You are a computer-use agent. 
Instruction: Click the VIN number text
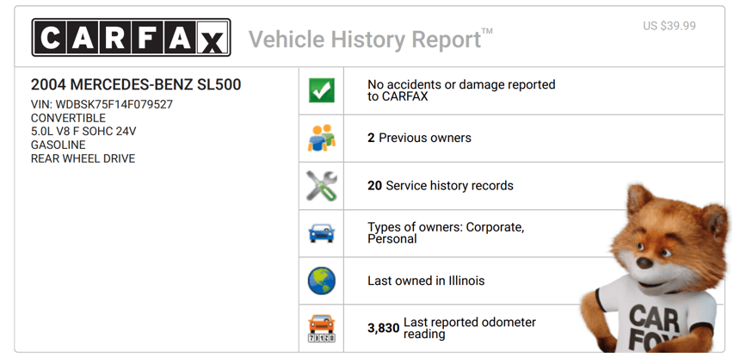102,104
